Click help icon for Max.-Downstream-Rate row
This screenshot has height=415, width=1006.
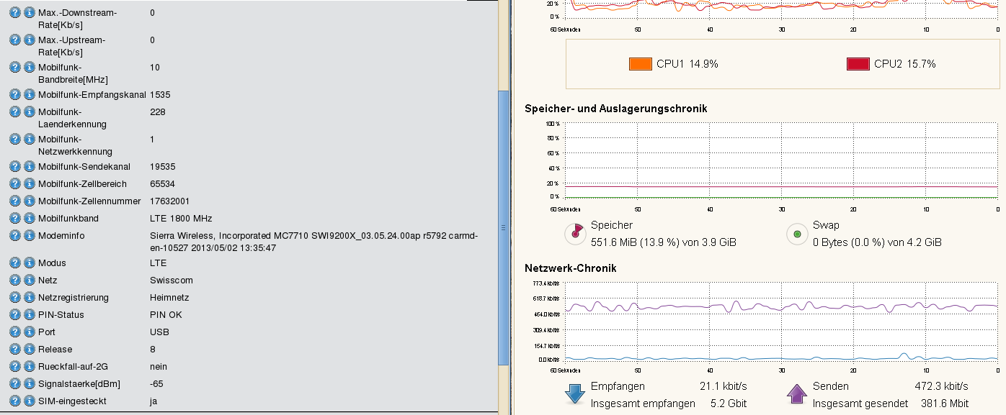[x=15, y=12]
